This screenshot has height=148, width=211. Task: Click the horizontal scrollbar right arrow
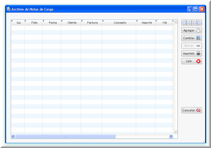[171, 136]
